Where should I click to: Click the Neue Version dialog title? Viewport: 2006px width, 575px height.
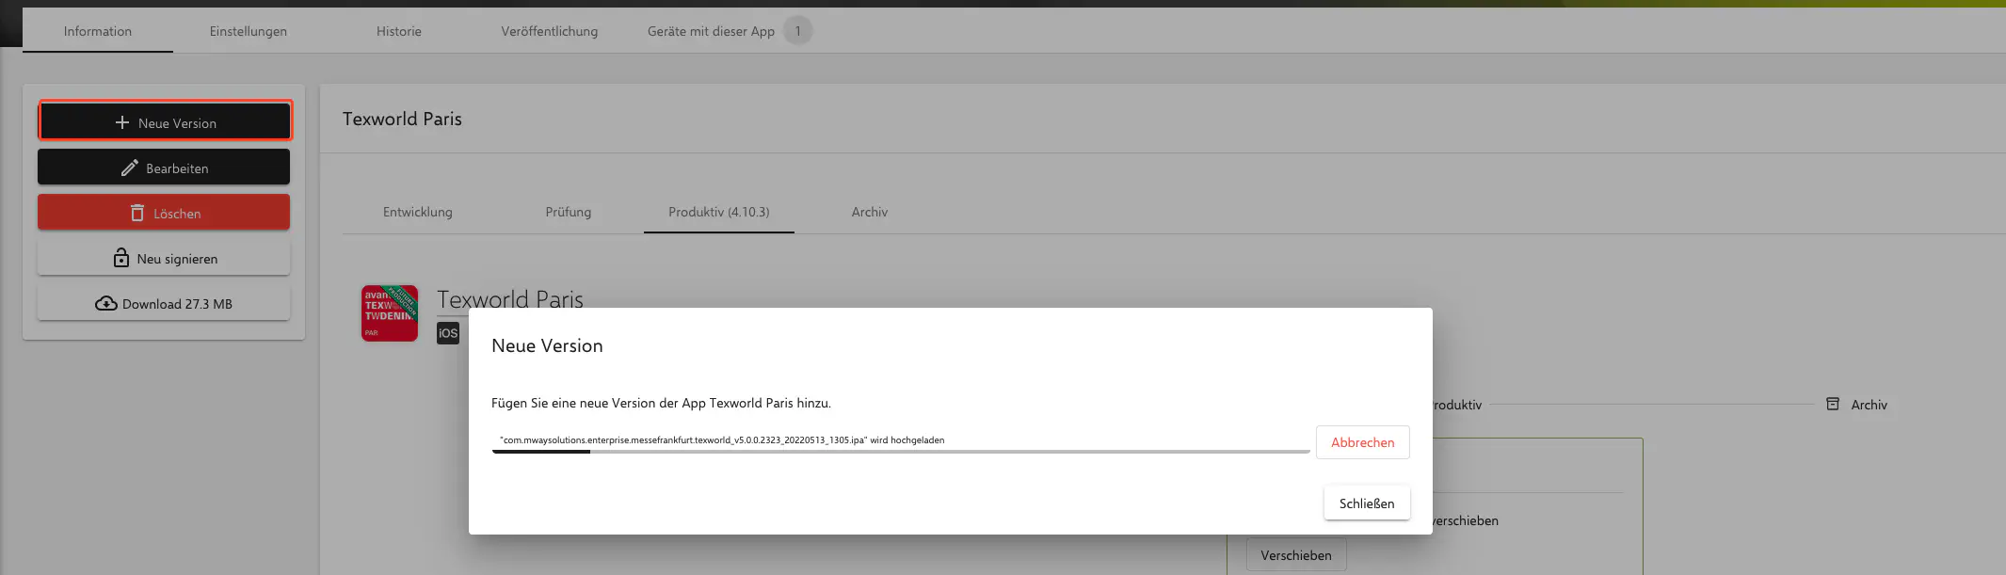547,345
